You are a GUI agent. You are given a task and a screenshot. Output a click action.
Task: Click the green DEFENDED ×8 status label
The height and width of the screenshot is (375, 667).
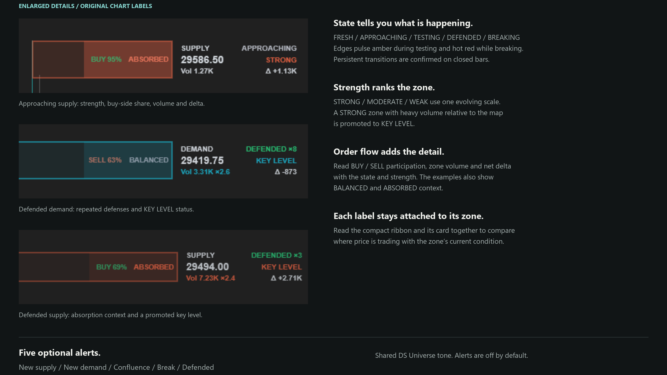pyautogui.click(x=271, y=149)
